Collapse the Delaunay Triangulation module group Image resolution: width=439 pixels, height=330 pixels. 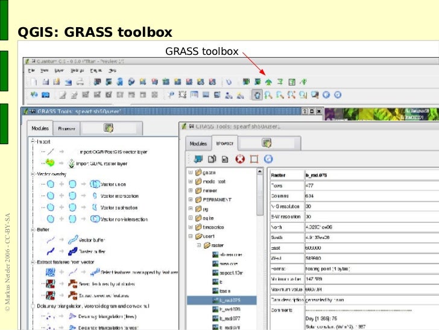(33, 306)
